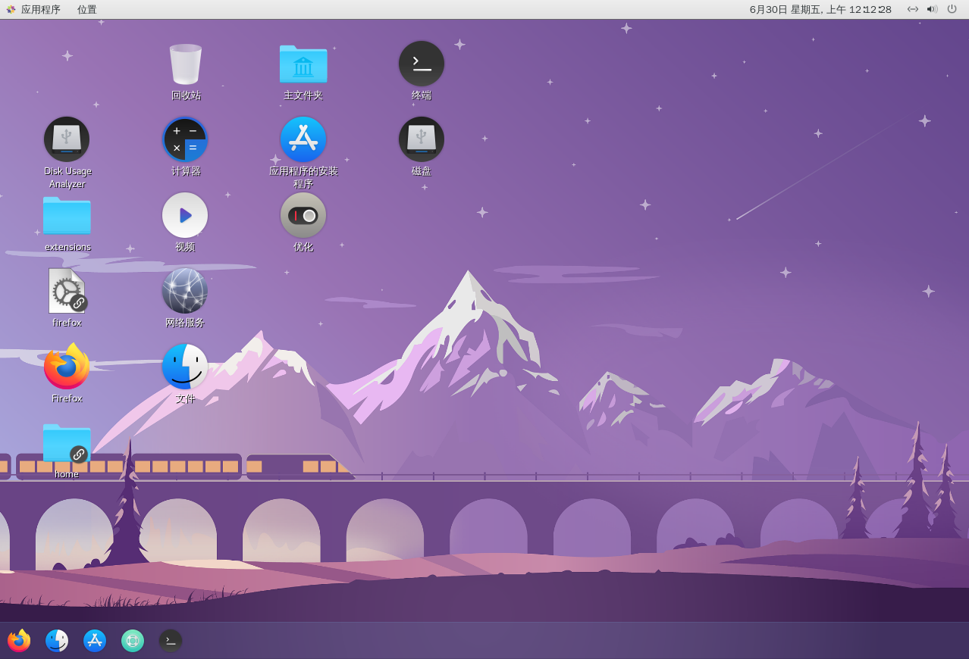This screenshot has width=969, height=659.
Task: Click the teal round dock icon
Action: [x=133, y=641]
